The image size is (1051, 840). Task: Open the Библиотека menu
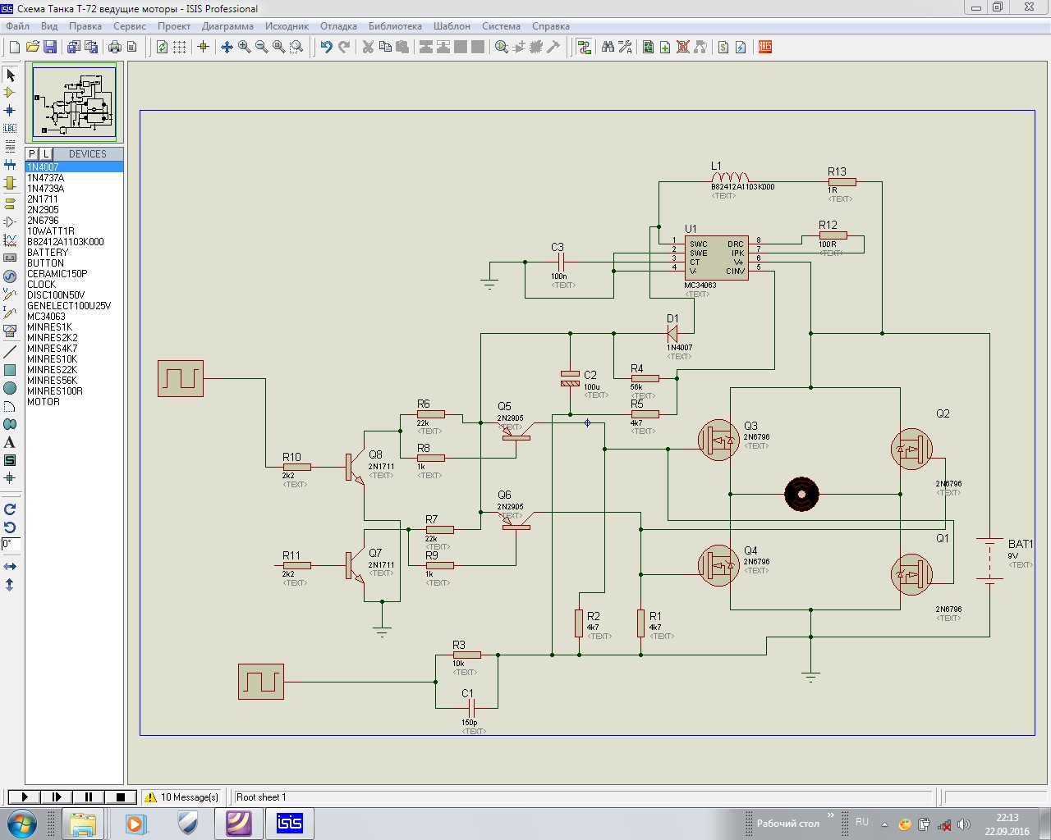395,26
